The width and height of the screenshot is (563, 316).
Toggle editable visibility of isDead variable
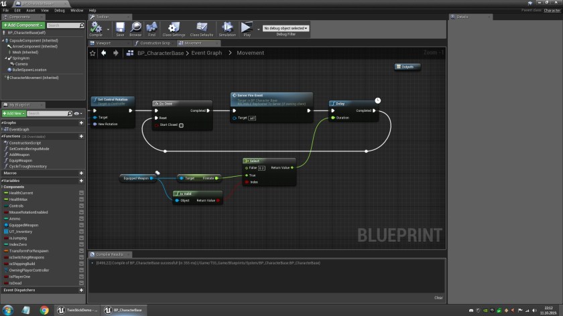(81, 283)
